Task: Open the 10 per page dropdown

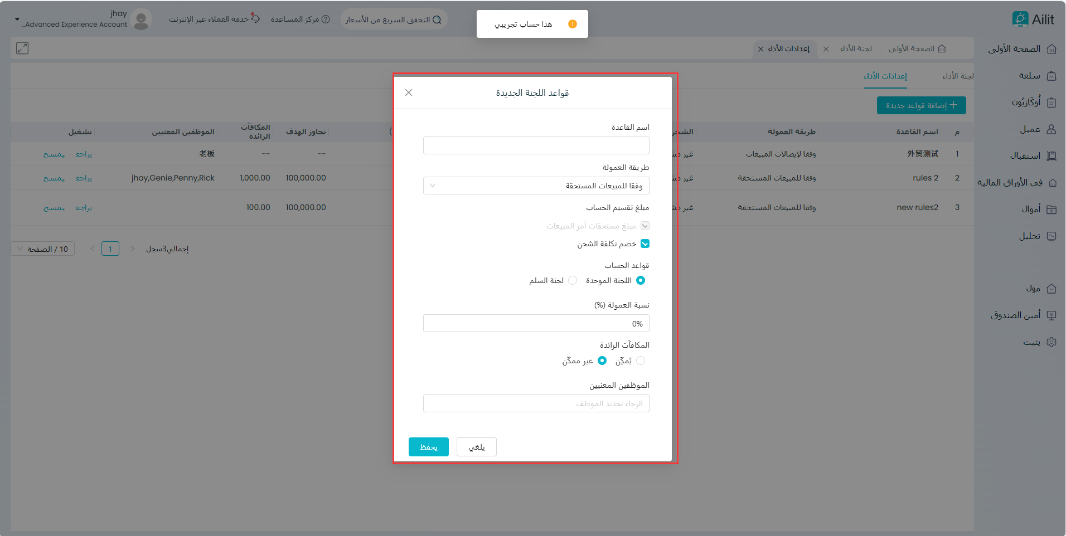Action: pyautogui.click(x=43, y=249)
